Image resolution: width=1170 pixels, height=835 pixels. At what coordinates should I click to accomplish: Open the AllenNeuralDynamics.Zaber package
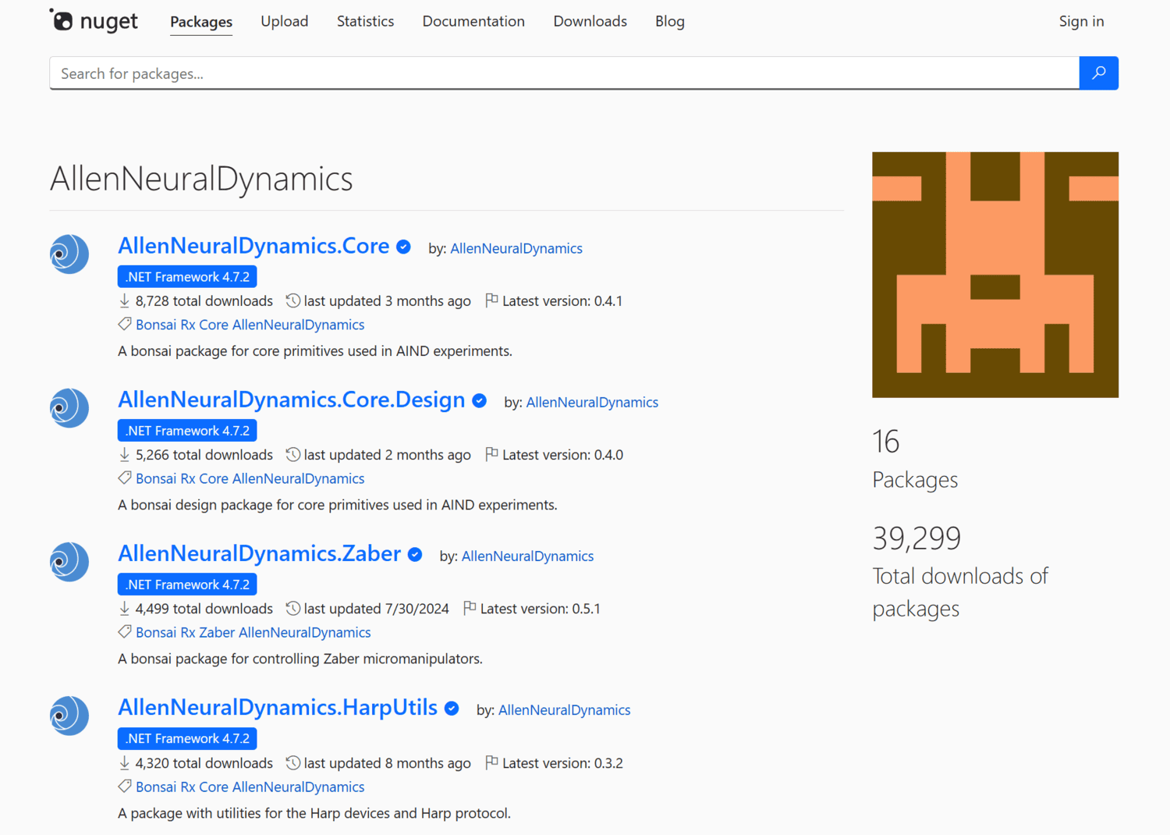click(x=260, y=553)
